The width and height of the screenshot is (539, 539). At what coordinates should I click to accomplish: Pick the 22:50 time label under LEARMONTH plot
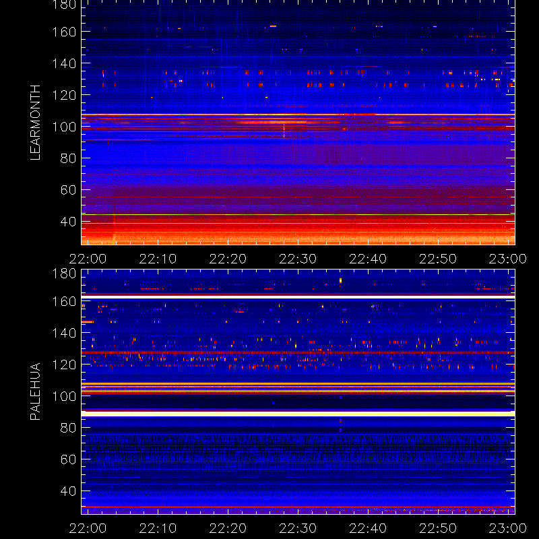click(x=438, y=259)
